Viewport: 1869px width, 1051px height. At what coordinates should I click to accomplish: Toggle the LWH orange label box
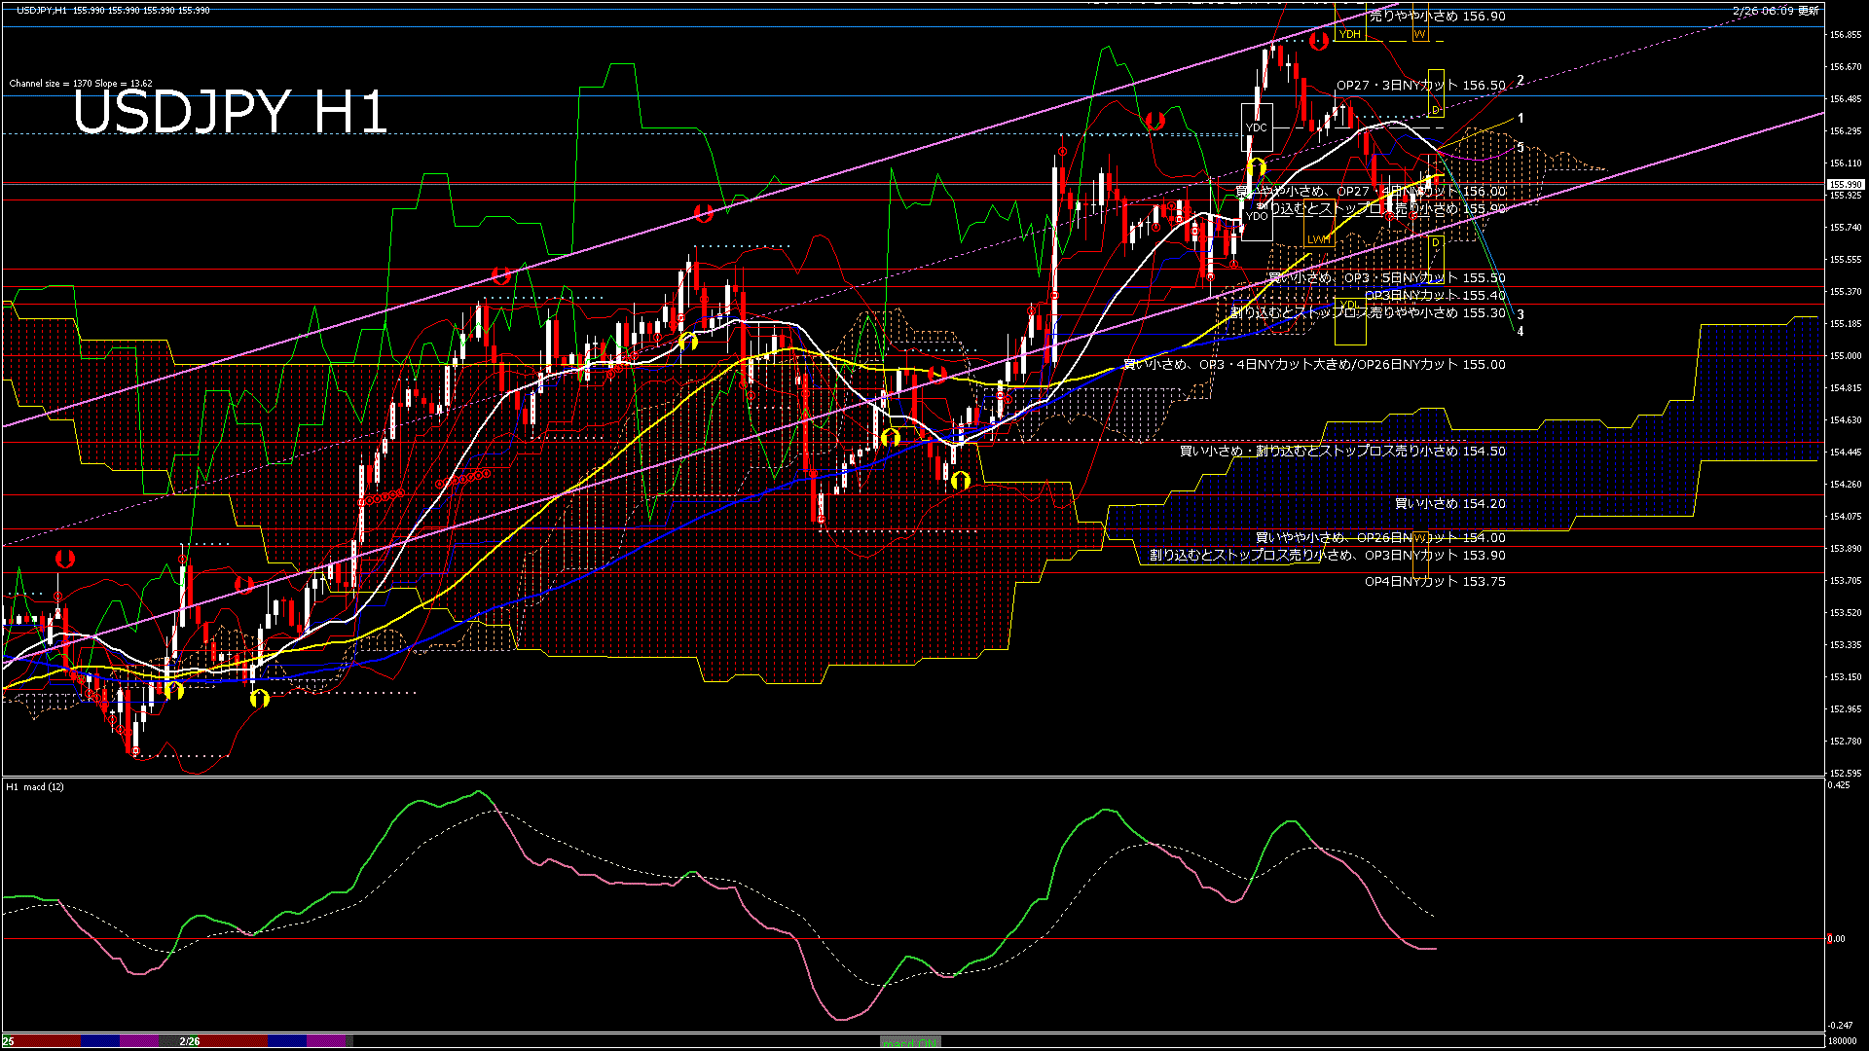1318,238
